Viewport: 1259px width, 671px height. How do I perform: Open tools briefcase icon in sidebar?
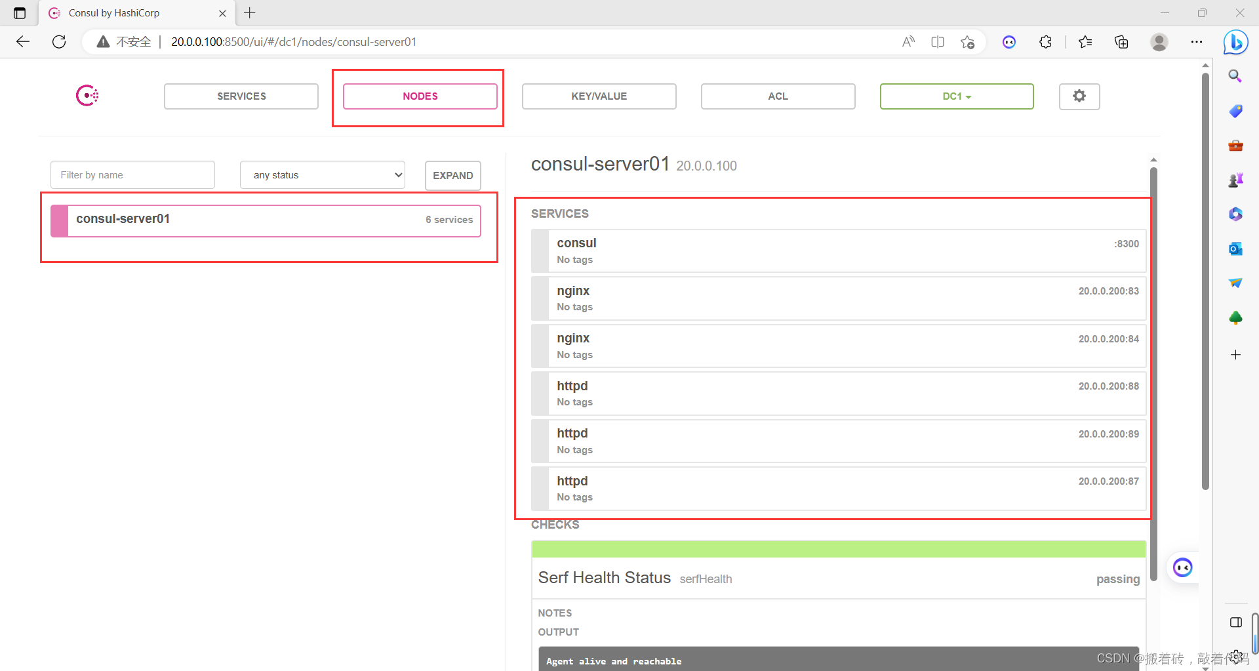[1235, 145]
